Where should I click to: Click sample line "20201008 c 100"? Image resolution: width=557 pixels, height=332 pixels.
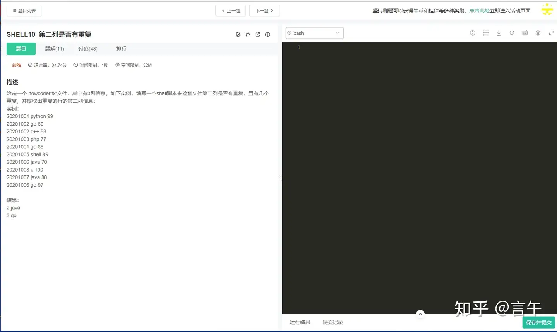point(25,170)
